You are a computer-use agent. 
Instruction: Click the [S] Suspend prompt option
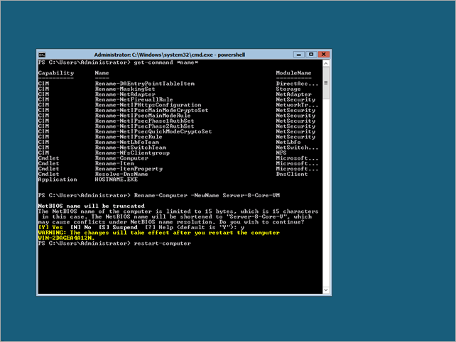pyautogui.click(x=118, y=227)
